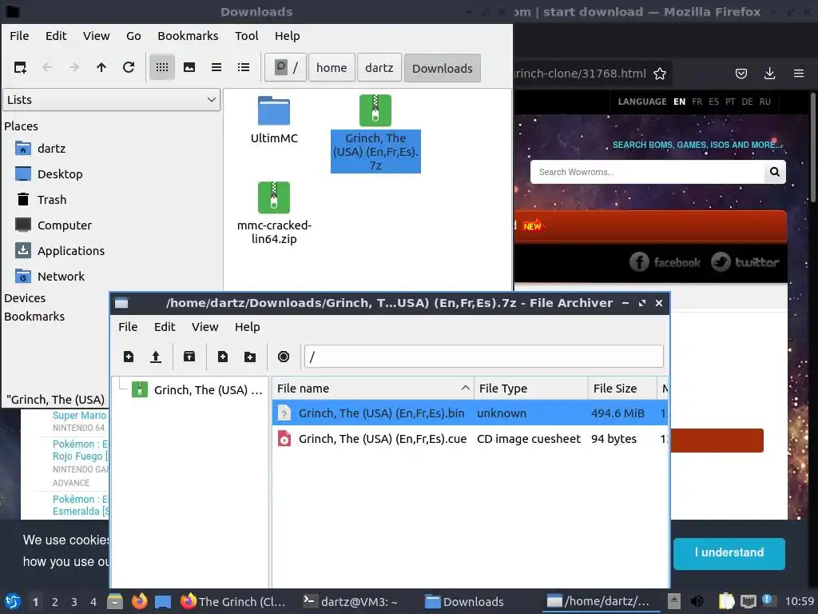The height and width of the screenshot is (614, 818).
Task: Open File Archiver's File menu
Action: 128,327
